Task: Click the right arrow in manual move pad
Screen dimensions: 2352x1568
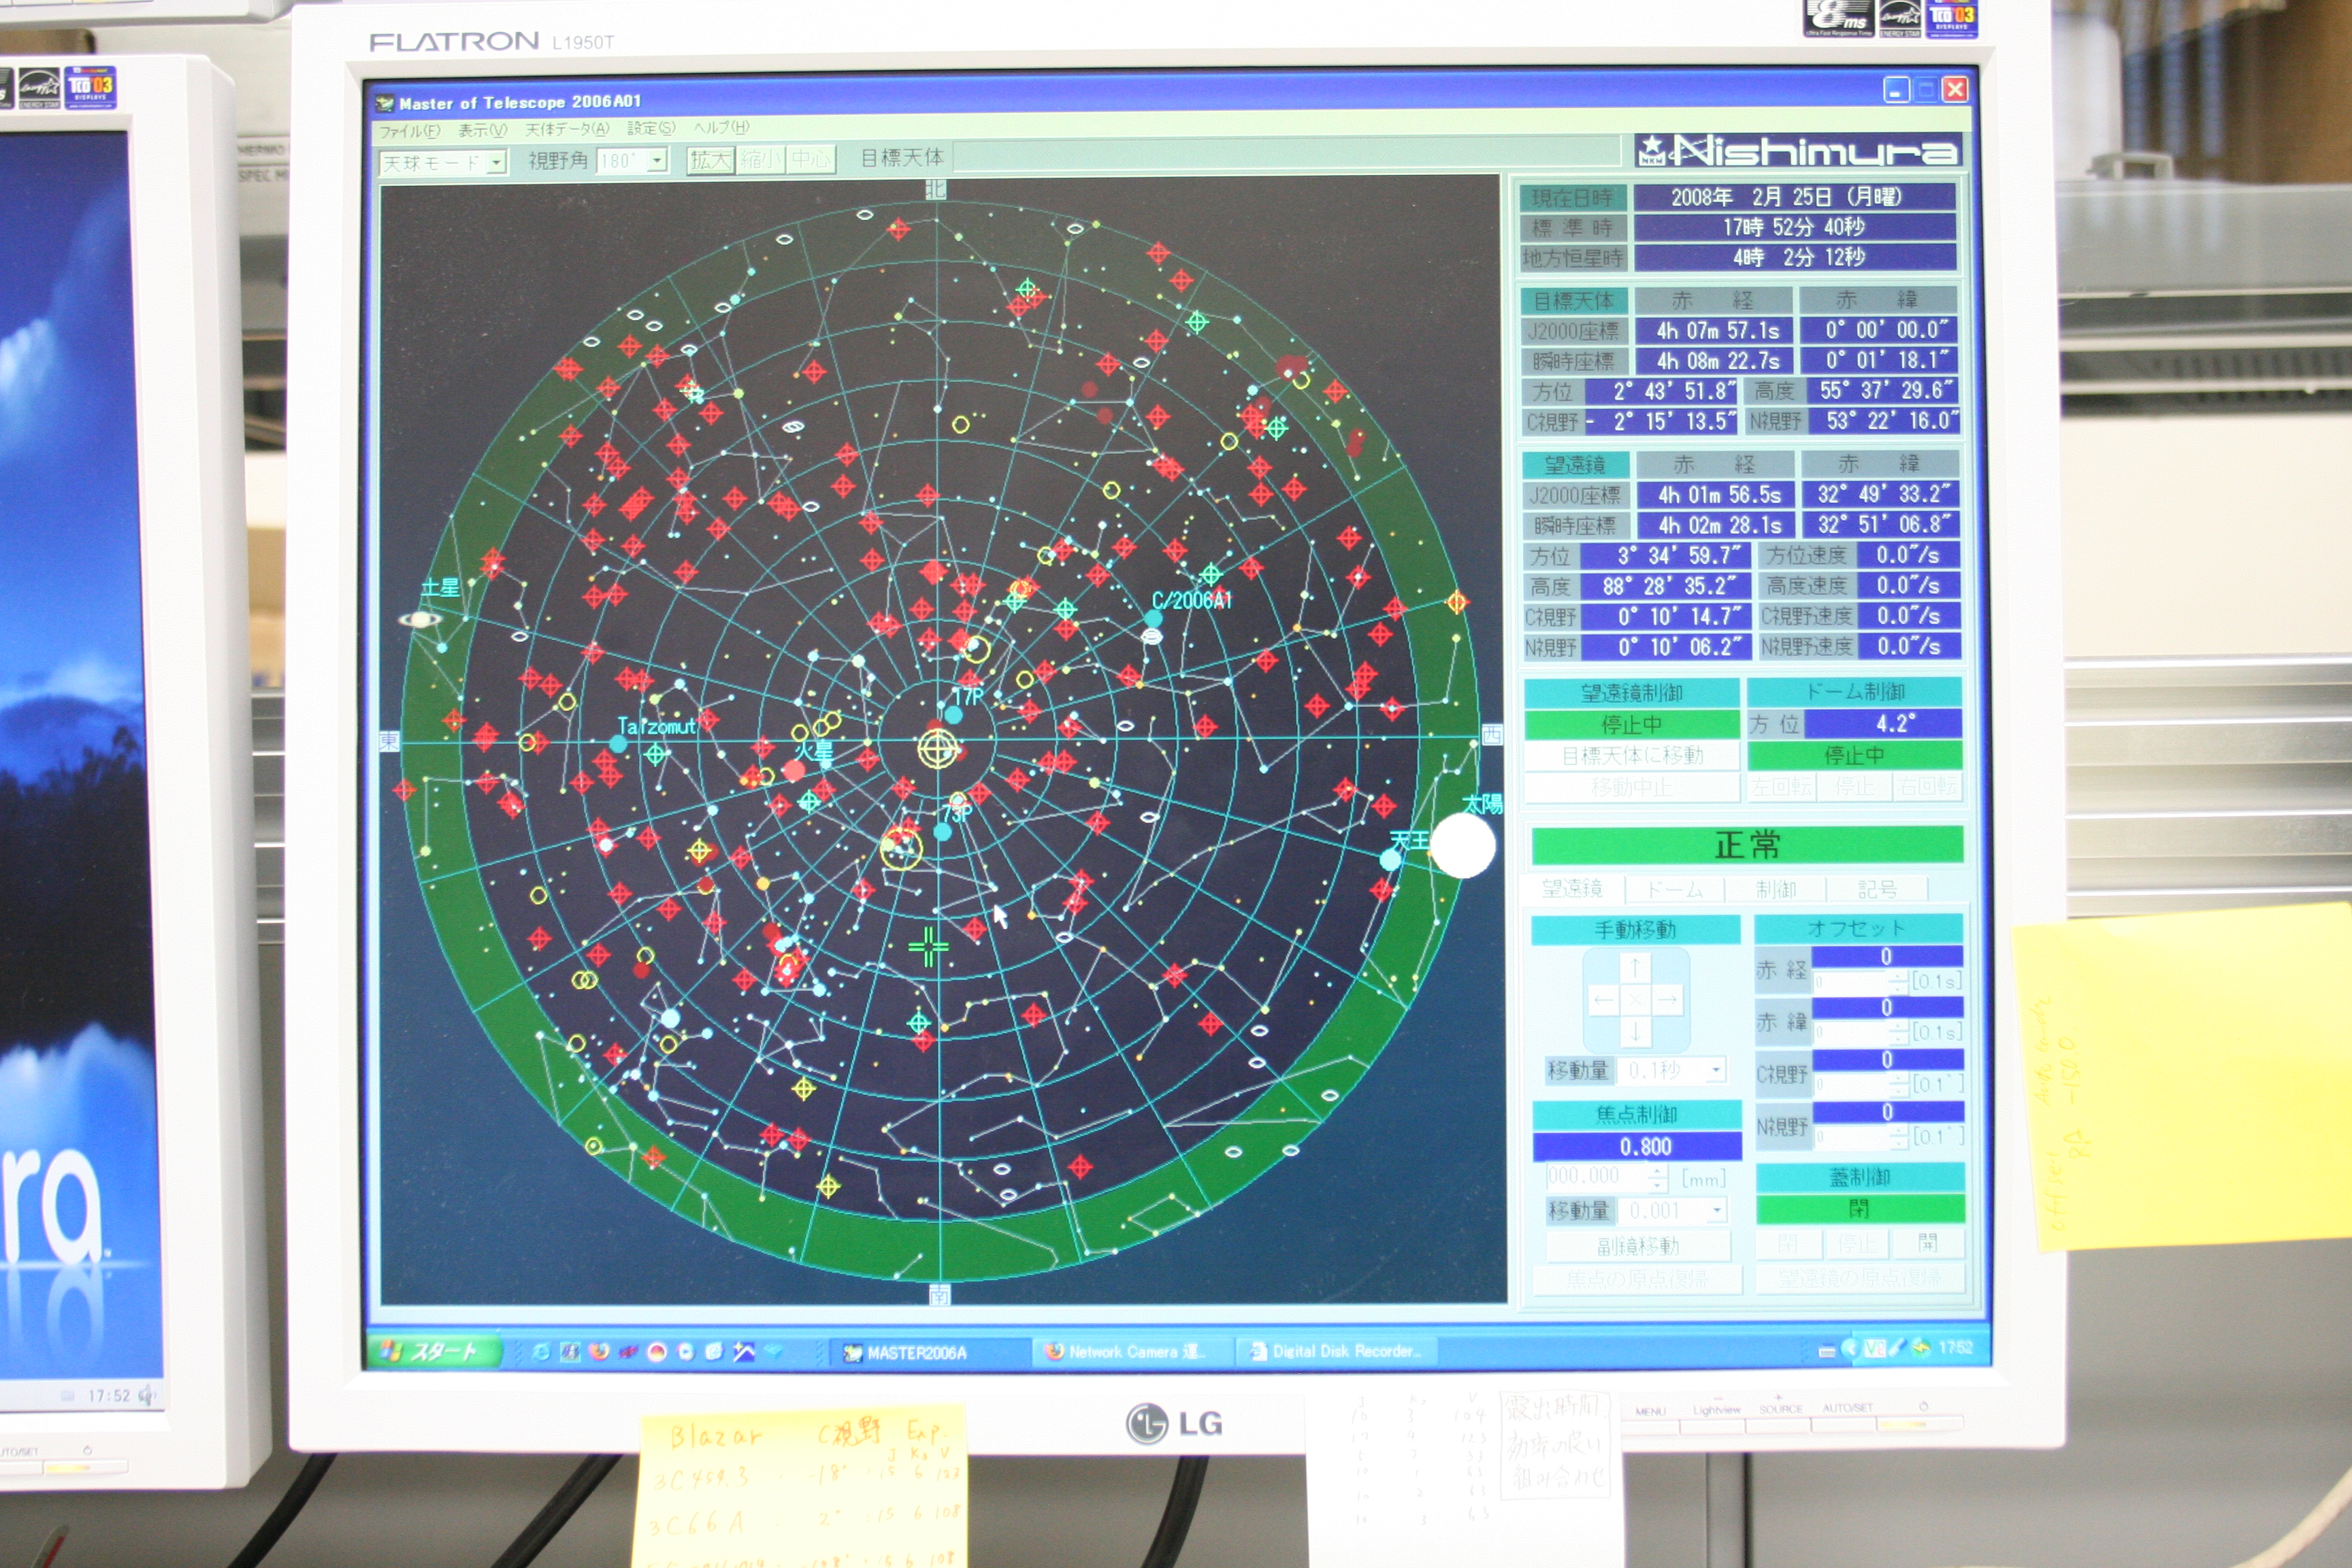Action: pos(1668,999)
